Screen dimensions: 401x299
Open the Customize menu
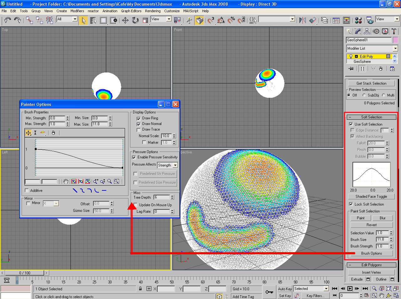[x=172, y=11]
